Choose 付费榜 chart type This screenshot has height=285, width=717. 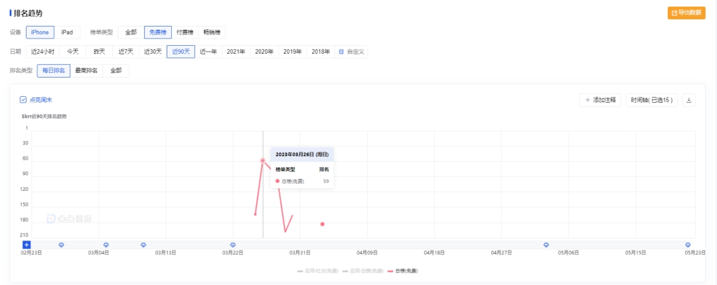coord(185,32)
